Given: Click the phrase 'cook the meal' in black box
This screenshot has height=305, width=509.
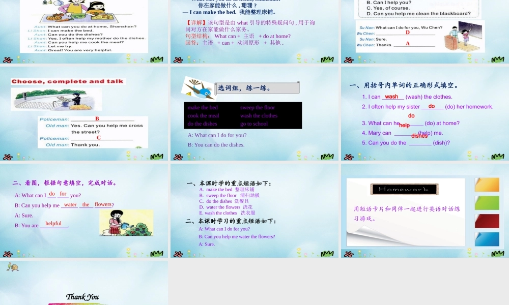Looking at the screenshot, I should [203, 116].
